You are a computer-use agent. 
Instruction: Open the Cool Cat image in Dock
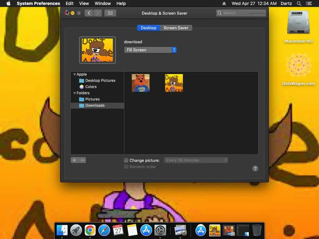point(229,230)
